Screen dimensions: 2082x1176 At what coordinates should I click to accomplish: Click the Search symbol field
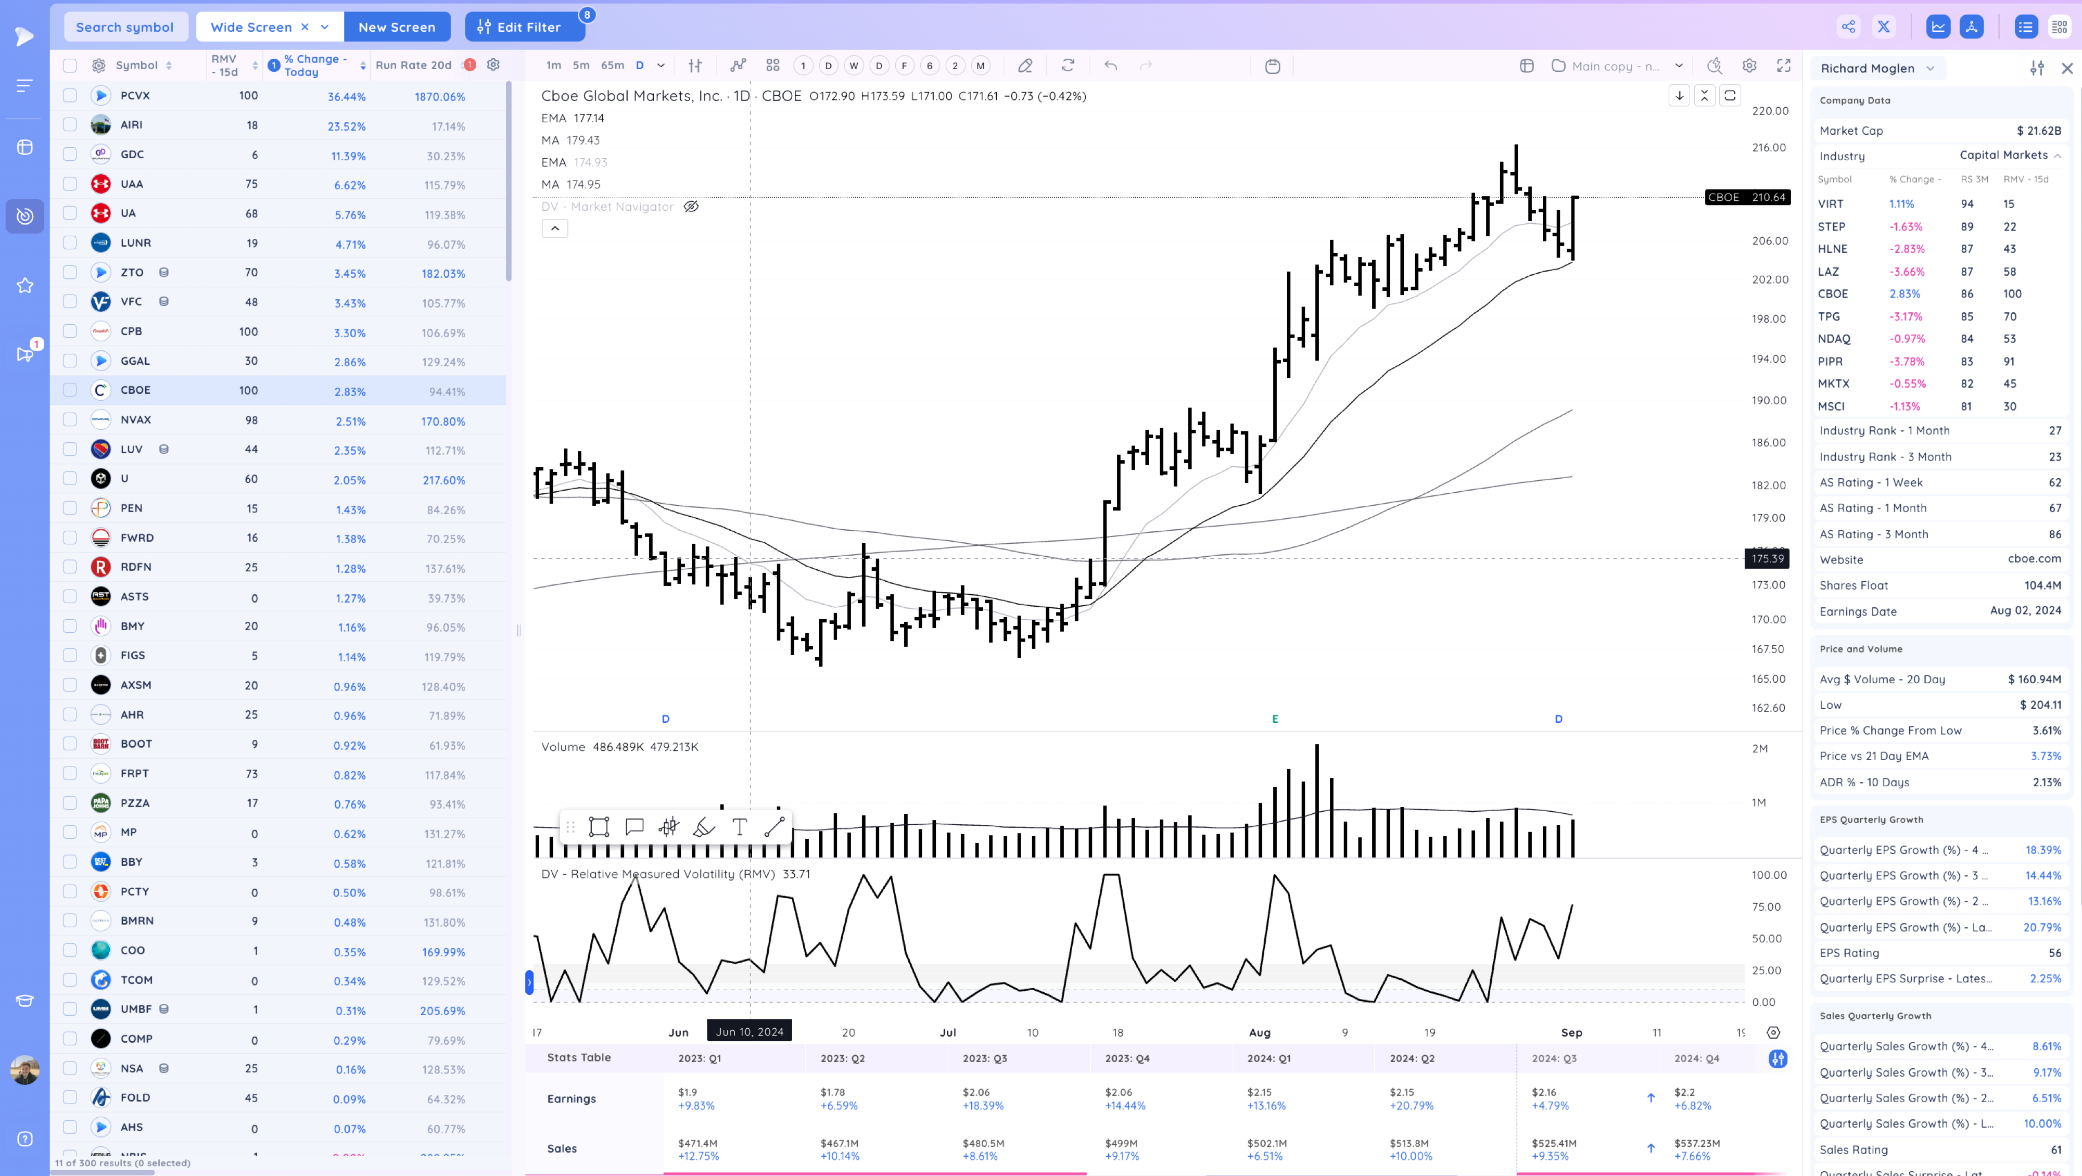[125, 27]
